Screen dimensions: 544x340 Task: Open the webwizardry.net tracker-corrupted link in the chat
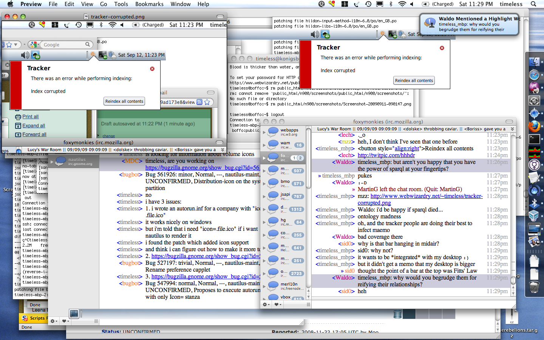[420, 199]
